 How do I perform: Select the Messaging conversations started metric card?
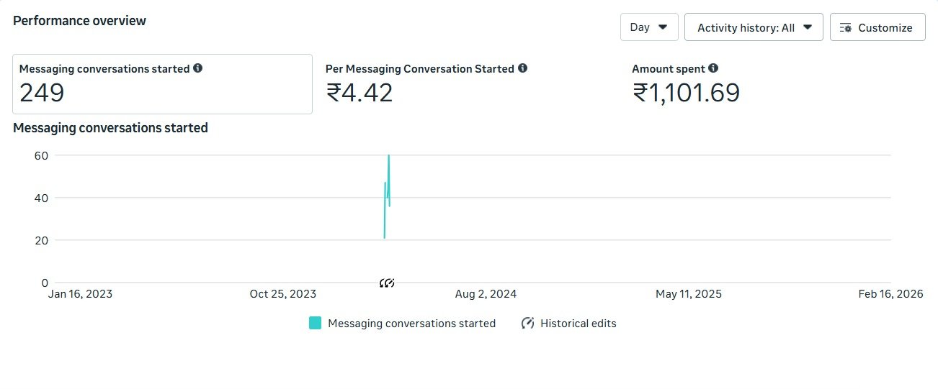coord(162,84)
